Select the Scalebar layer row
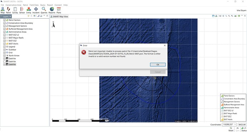The width and height of the screenshot is (247, 132). [12, 50]
